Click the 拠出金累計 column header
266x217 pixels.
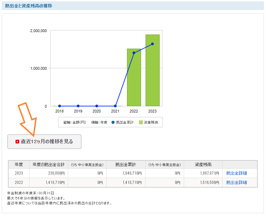tap(126, 165)
